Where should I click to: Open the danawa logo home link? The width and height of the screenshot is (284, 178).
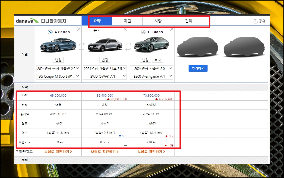click(x=27, y=21)
